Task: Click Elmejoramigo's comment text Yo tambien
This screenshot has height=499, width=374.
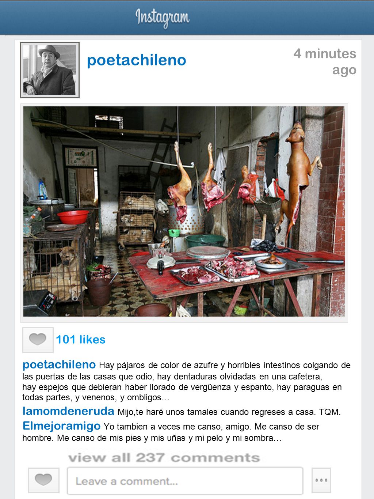Action: [171, 432]
